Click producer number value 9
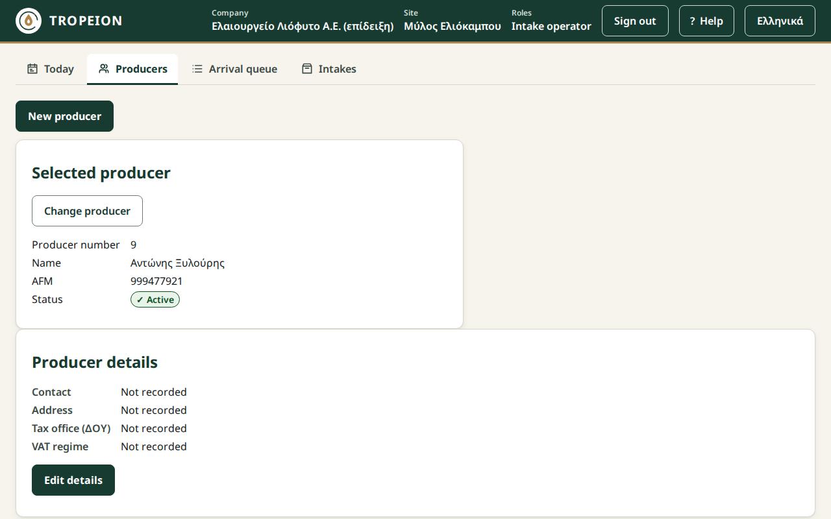 pyautogui.click(x=133, y=245)
